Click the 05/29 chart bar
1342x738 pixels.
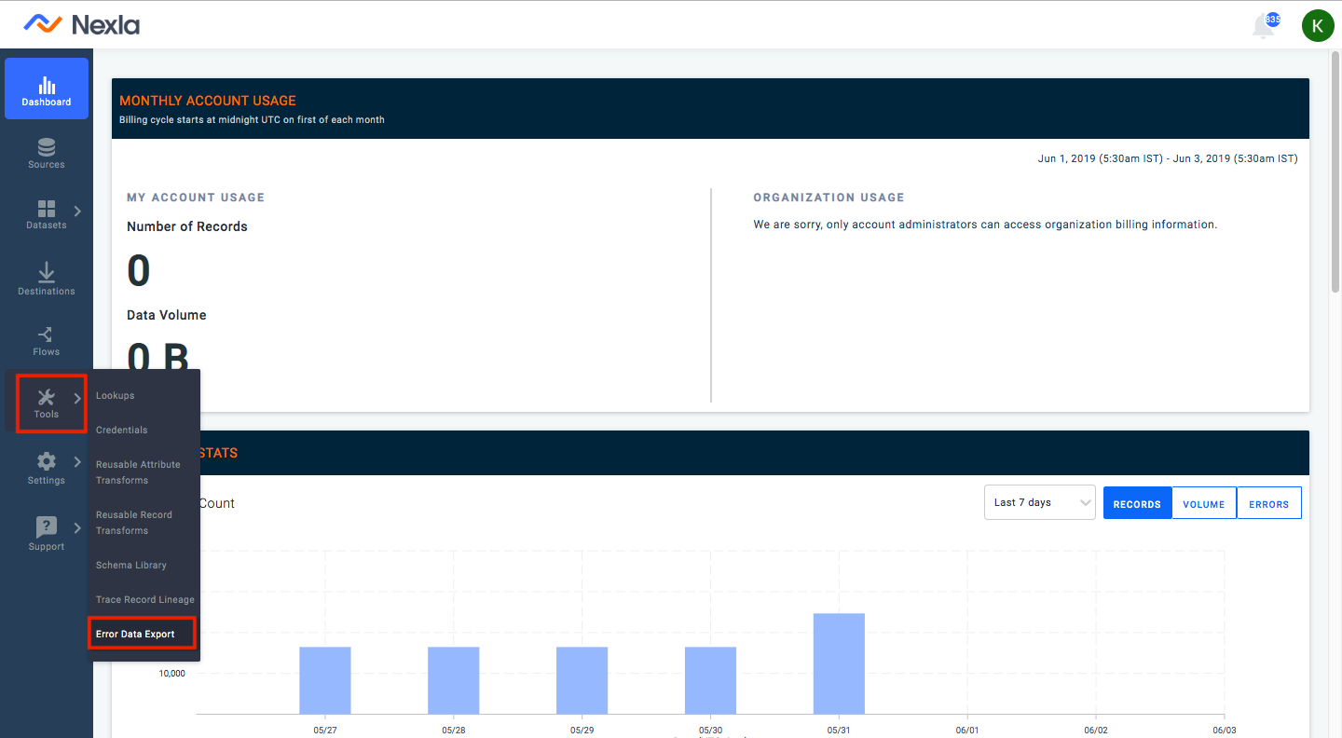[x=582, y=680]
